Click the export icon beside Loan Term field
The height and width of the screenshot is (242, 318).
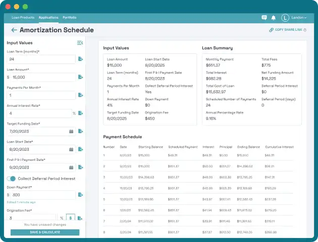pyautogui.click(x=81, y=59)
